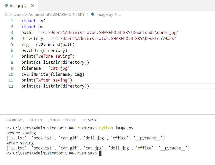Click 'Before saving' output in terminal
Viewport: 215px width, 165px height.
[21, 133]
